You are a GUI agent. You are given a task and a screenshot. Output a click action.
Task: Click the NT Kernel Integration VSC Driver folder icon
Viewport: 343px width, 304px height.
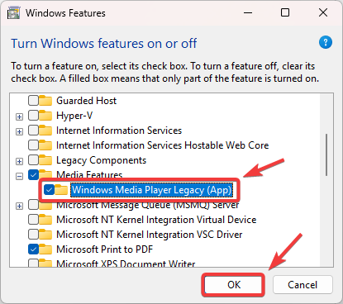point(45,235)
